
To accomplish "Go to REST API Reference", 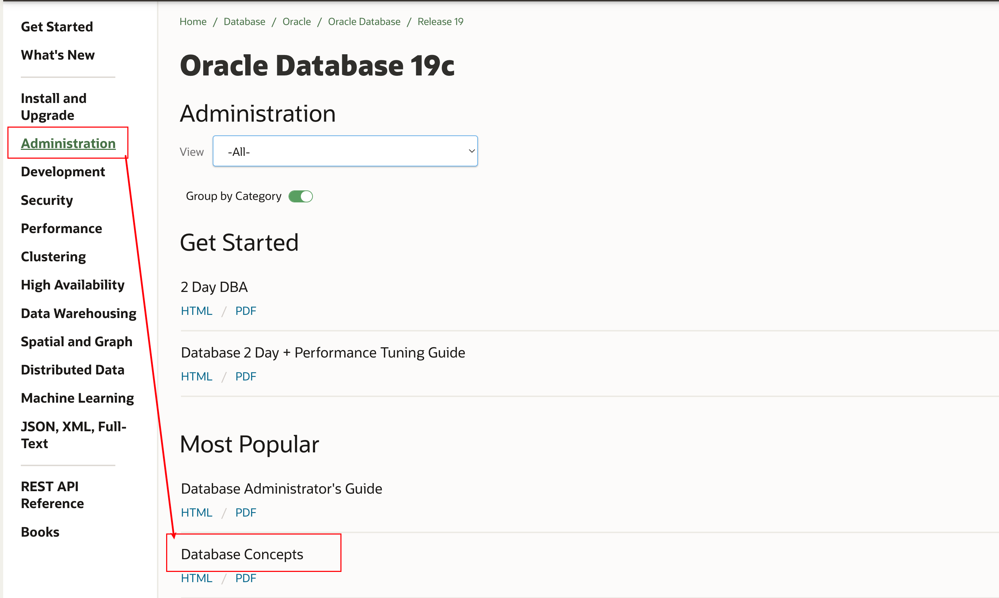I will (53, 495).
